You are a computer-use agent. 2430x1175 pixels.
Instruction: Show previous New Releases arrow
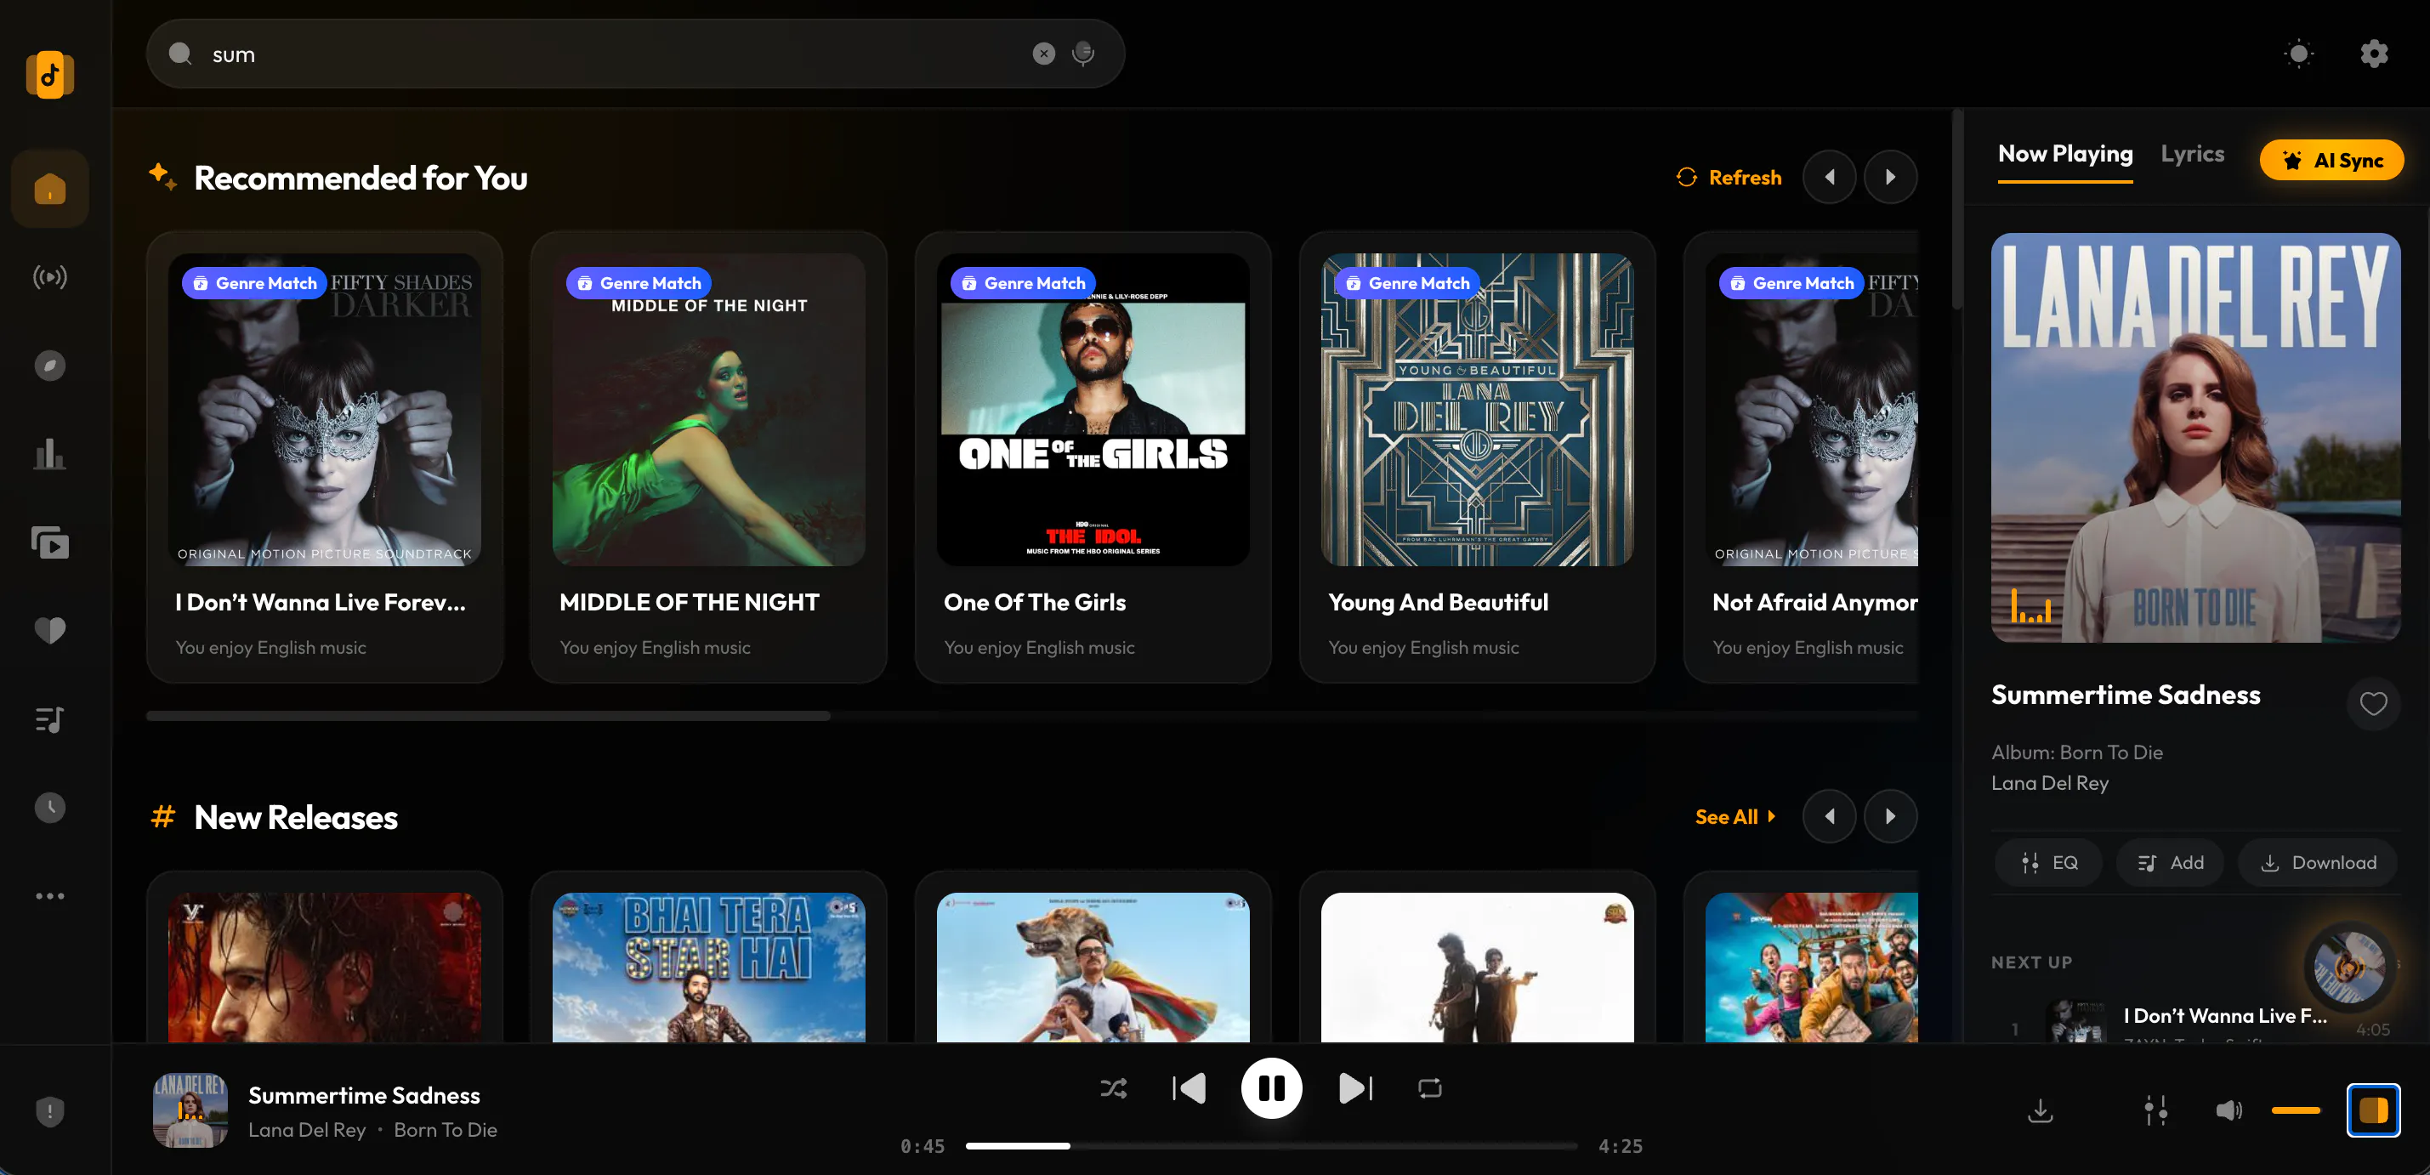point(1829,817)
